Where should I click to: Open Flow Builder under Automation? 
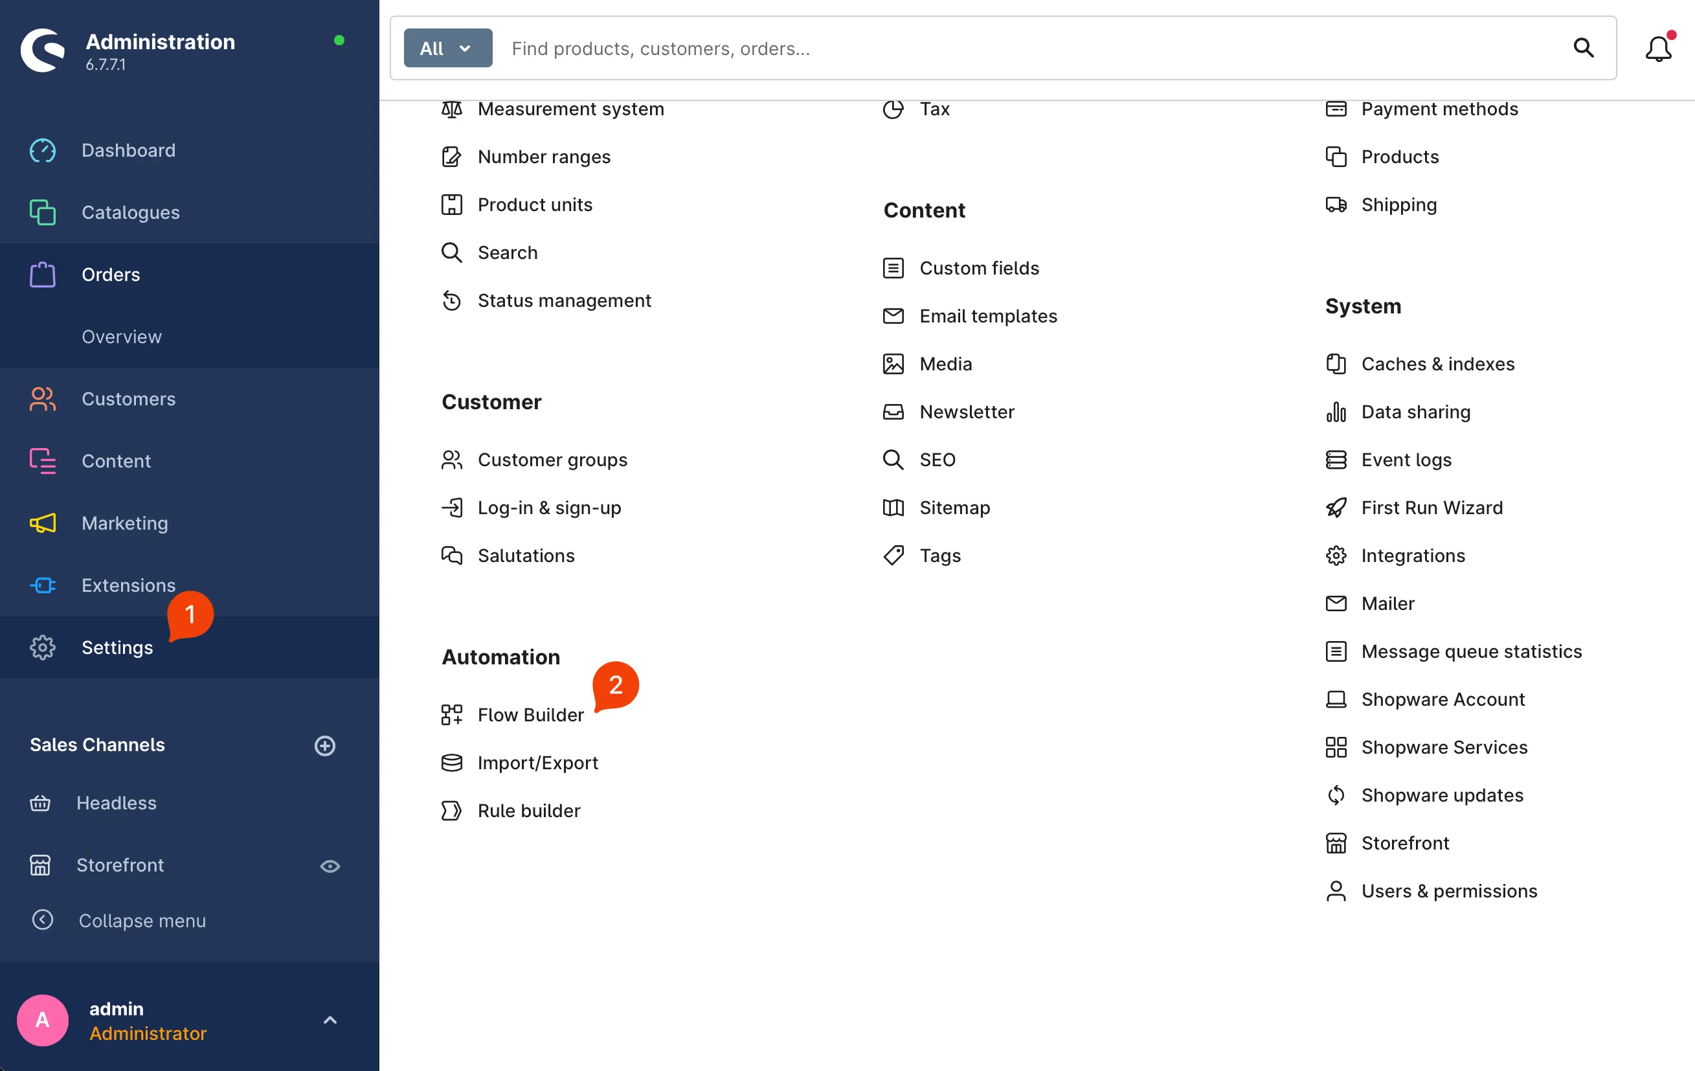point(530,715)
